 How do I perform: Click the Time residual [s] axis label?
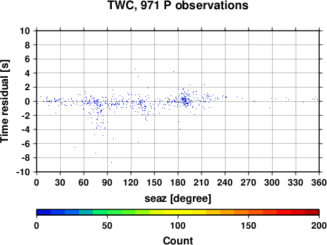(x=5, y=101)
